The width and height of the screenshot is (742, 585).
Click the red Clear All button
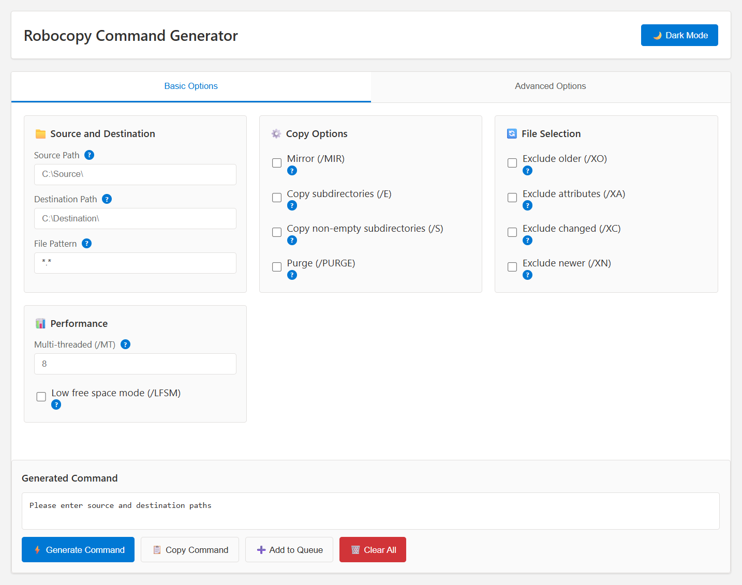373,550
